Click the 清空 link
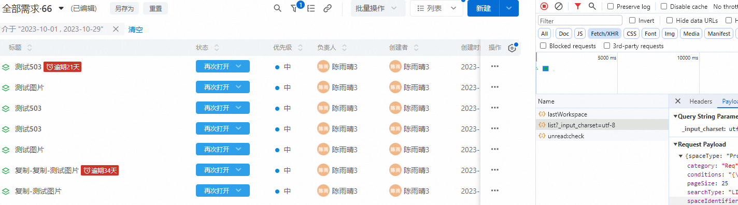The image size is (738, 205). [x=135, y=30]
